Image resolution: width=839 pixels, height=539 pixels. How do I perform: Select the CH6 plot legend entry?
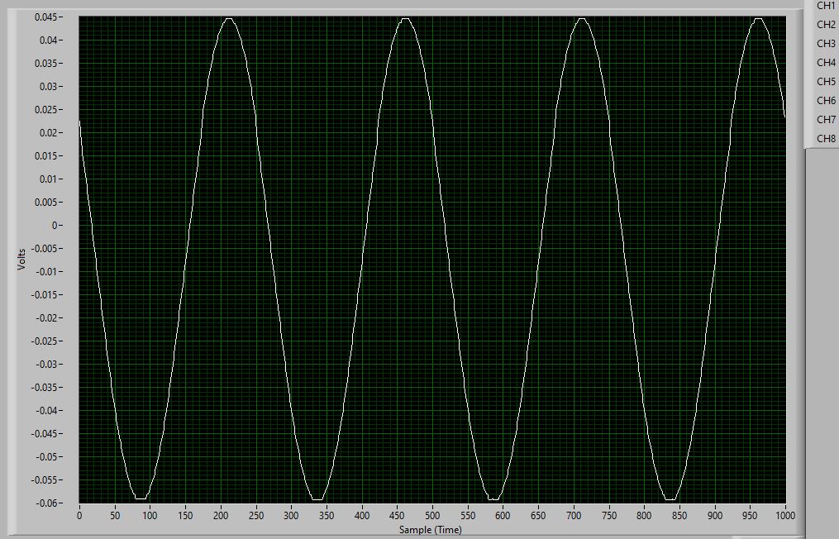(826, 101)
